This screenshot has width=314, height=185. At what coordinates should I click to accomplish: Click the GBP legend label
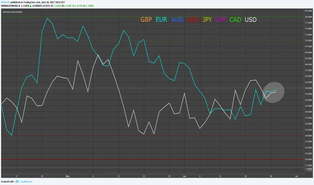tap(146, 20)
